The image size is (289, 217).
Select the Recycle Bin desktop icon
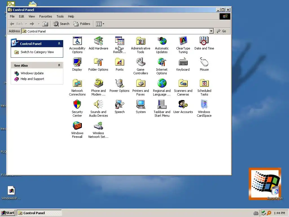(x=275, y=193)
